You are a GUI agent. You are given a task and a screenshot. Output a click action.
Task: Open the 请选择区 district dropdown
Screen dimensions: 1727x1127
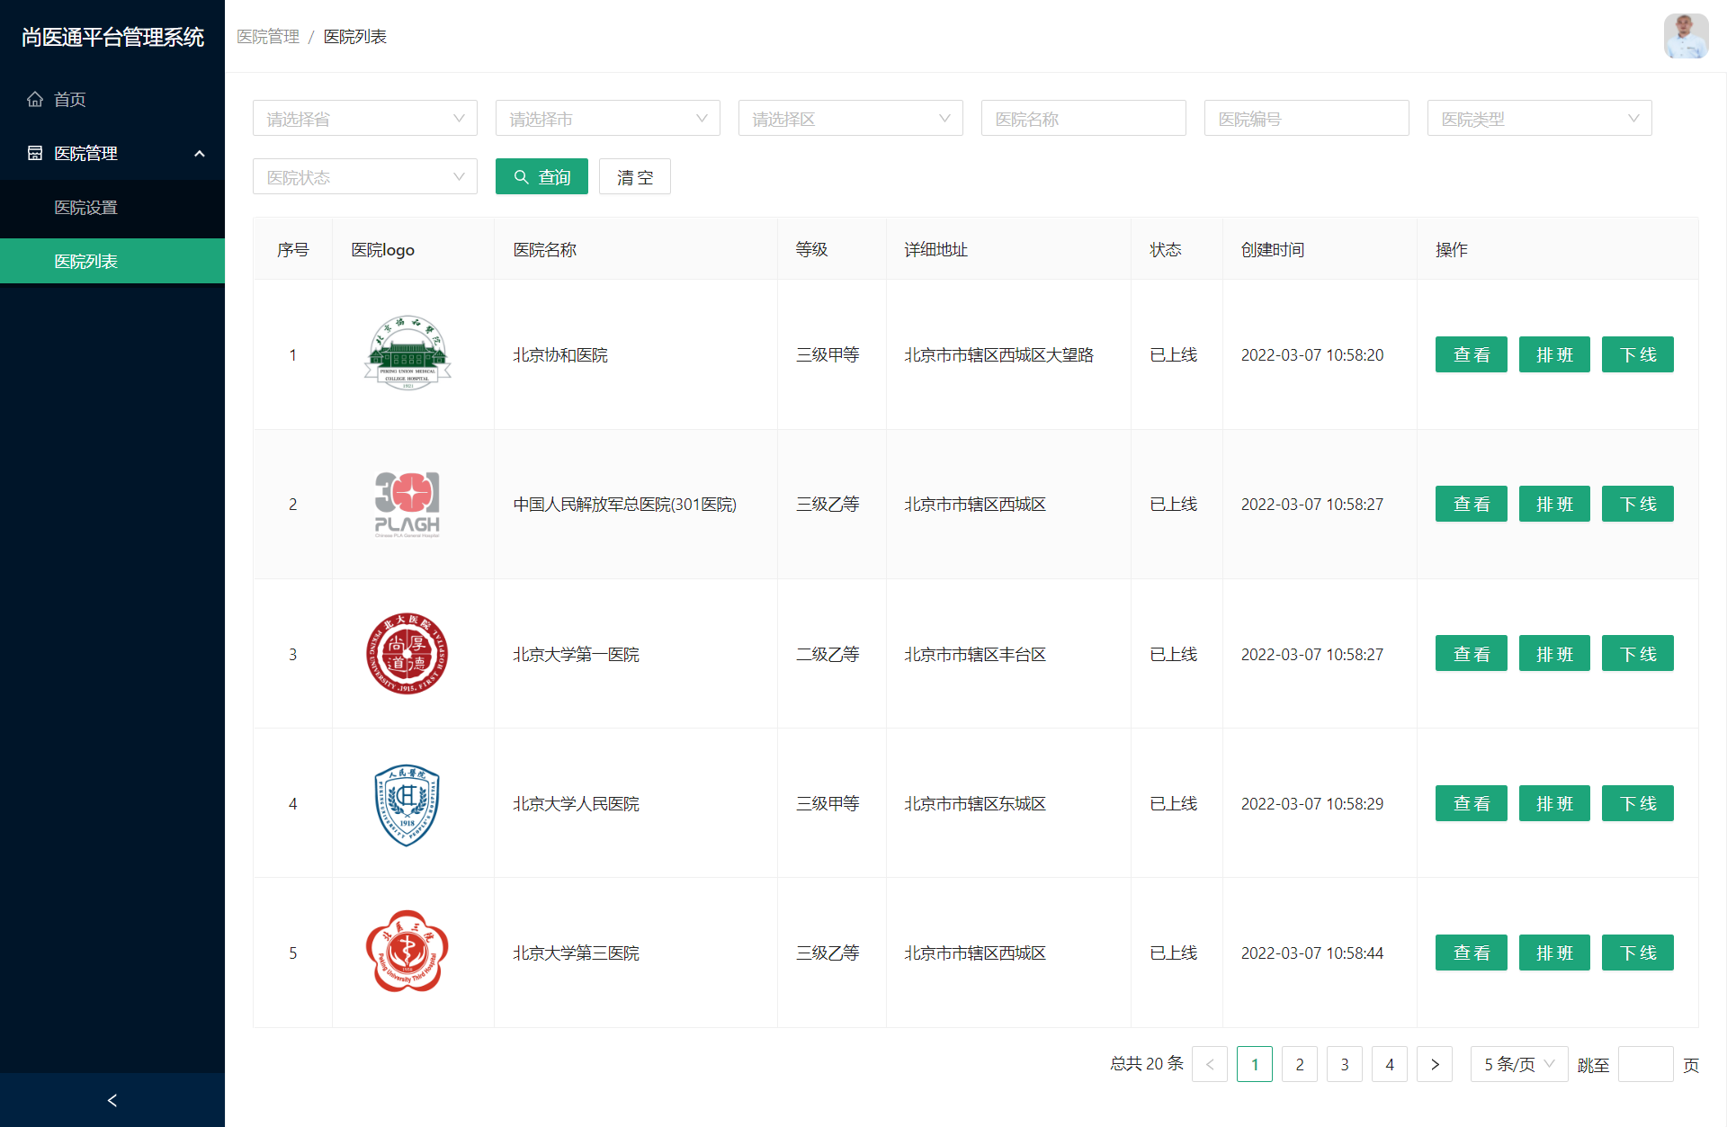tap(851, 118)
